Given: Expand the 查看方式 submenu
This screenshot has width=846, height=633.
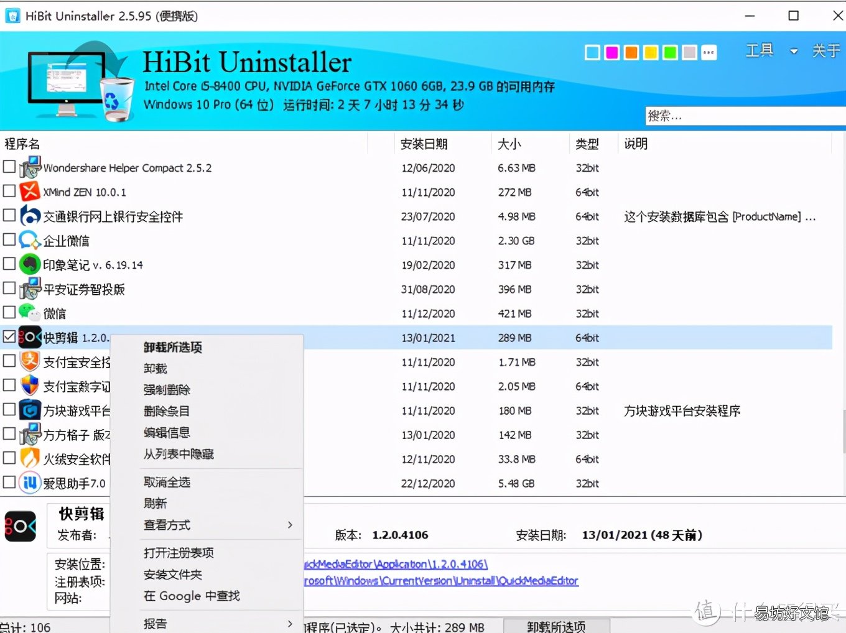Looking at the screenshot, I should click(x=290, y=525).
